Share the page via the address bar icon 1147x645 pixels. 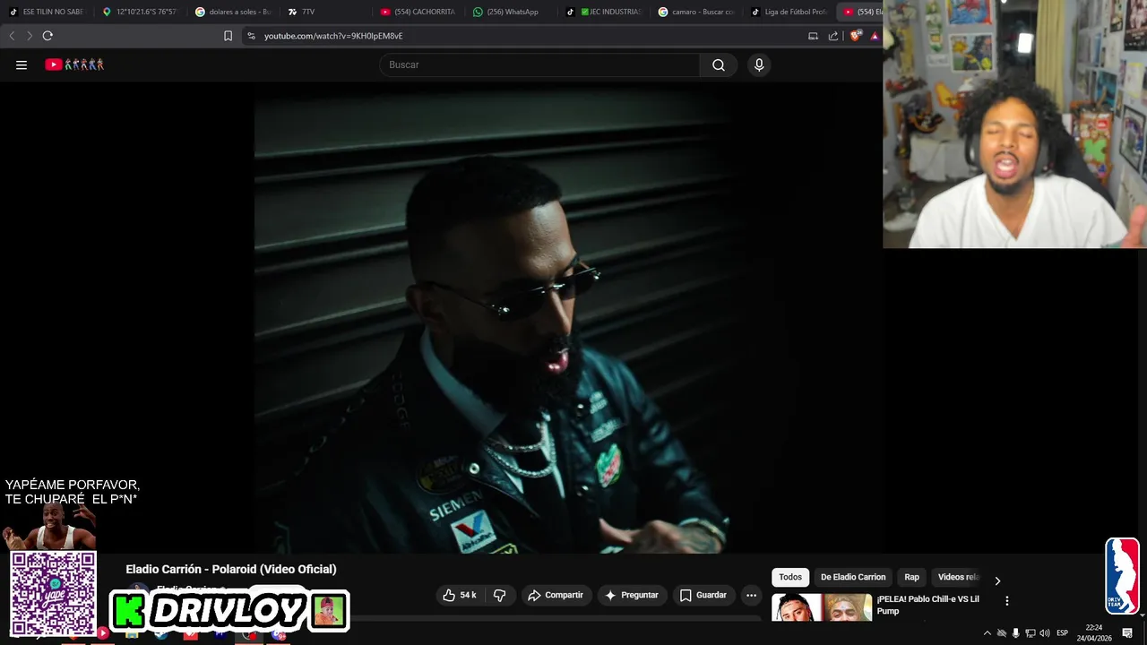click(x=833, y=36)
